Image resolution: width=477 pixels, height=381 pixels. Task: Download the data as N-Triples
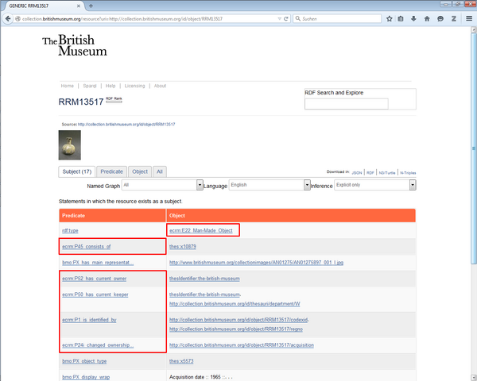coord(408,172)
